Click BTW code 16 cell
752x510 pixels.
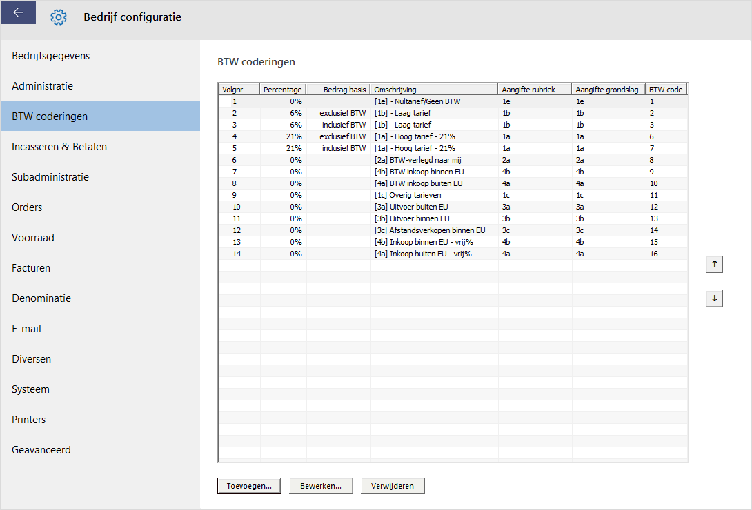point(666,254)
